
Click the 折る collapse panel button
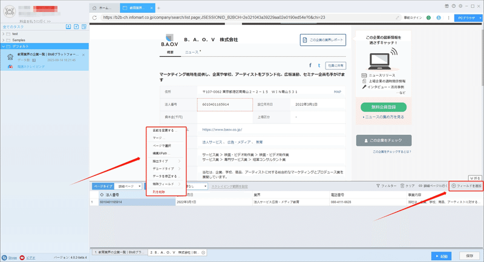click(x=475, y=178)
